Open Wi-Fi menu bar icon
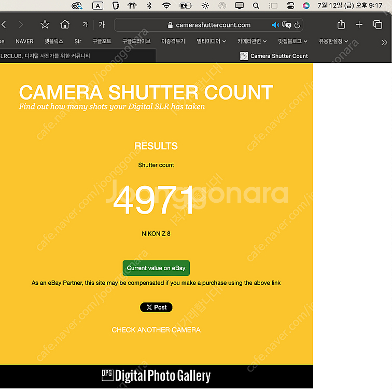392x389 pixels. [166, 6]
